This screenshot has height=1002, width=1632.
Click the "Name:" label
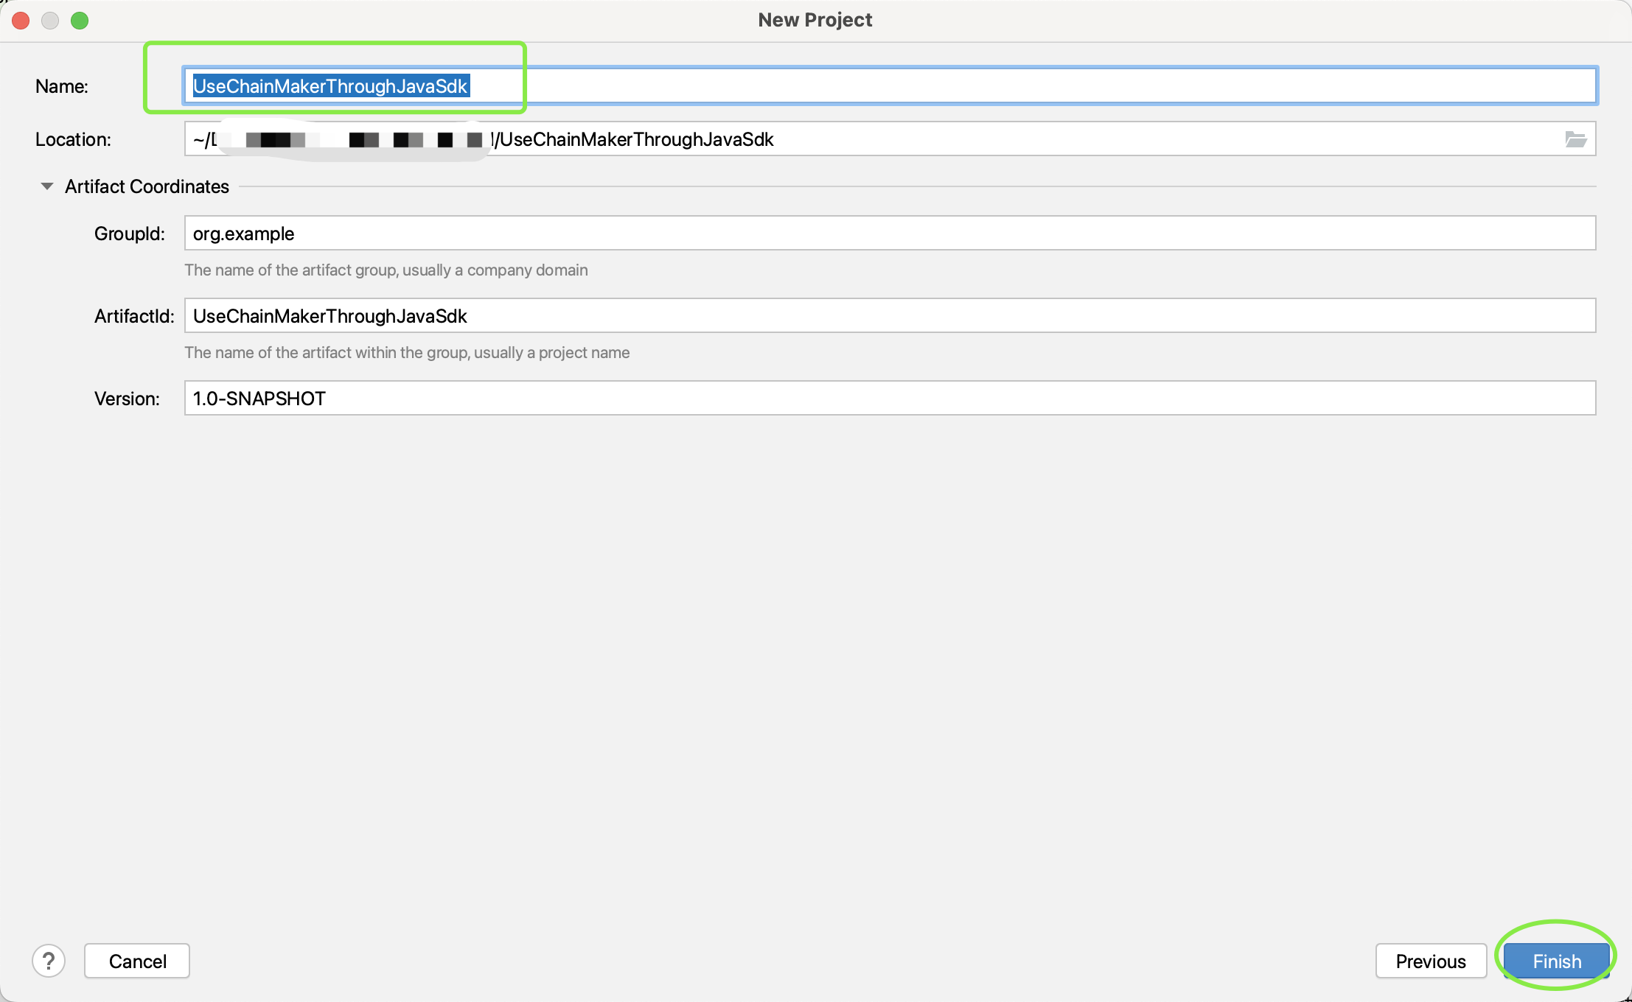62,86
